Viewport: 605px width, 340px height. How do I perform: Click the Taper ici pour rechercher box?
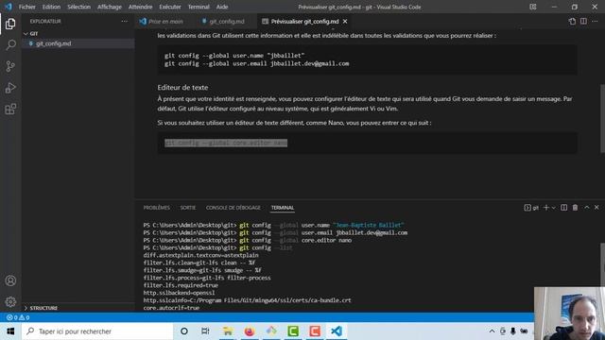97,331
